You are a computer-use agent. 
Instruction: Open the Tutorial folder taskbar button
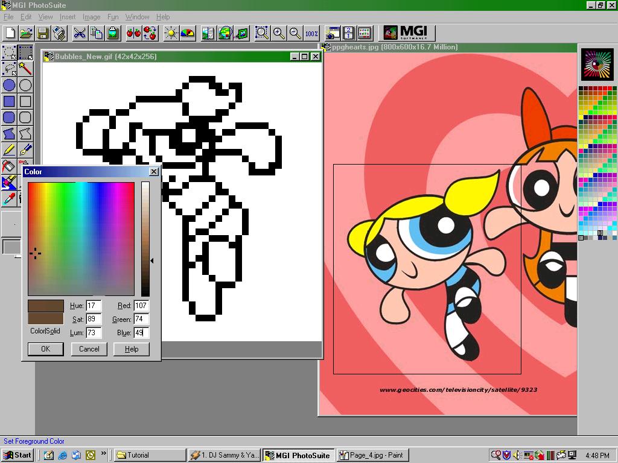tap(150, 455)
